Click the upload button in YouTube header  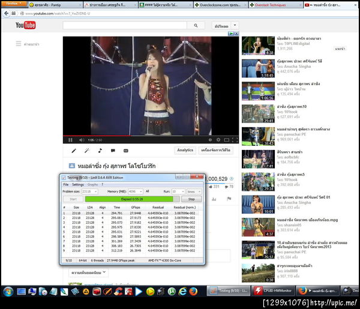pos(221,26)
